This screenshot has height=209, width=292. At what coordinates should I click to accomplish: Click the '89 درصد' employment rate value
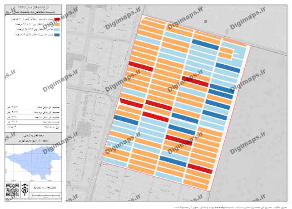pyautogui.click(x=12, y=126)
